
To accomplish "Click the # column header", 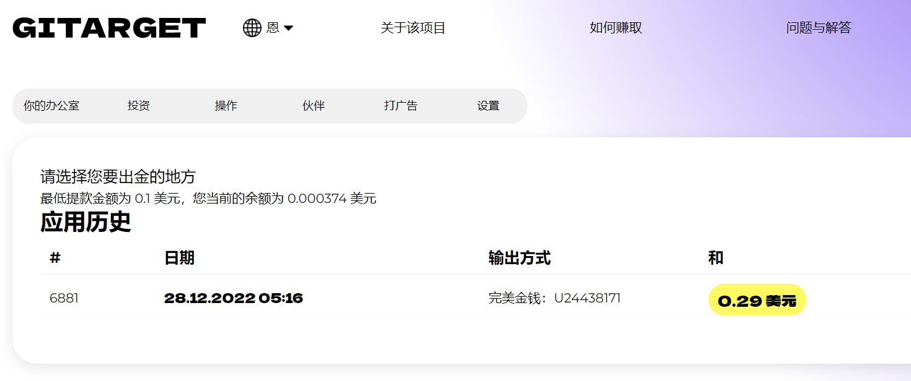I will coord(55,258).
